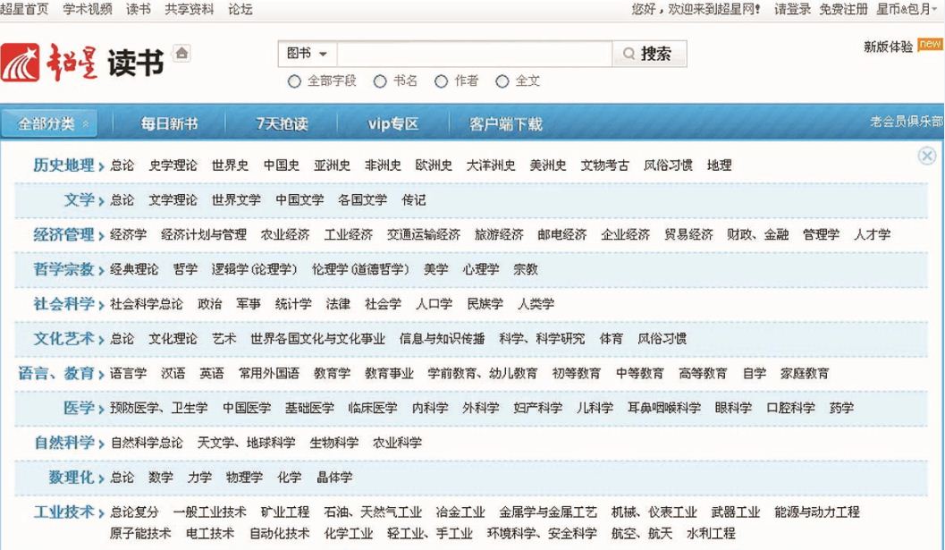
Task: Open the 图书 search type dropdown
Action: click(306, 54)
